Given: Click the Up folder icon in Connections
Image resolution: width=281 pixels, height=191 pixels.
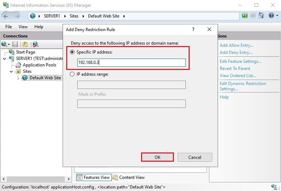Looking at the screenshot, I should [x=25, y=44].
